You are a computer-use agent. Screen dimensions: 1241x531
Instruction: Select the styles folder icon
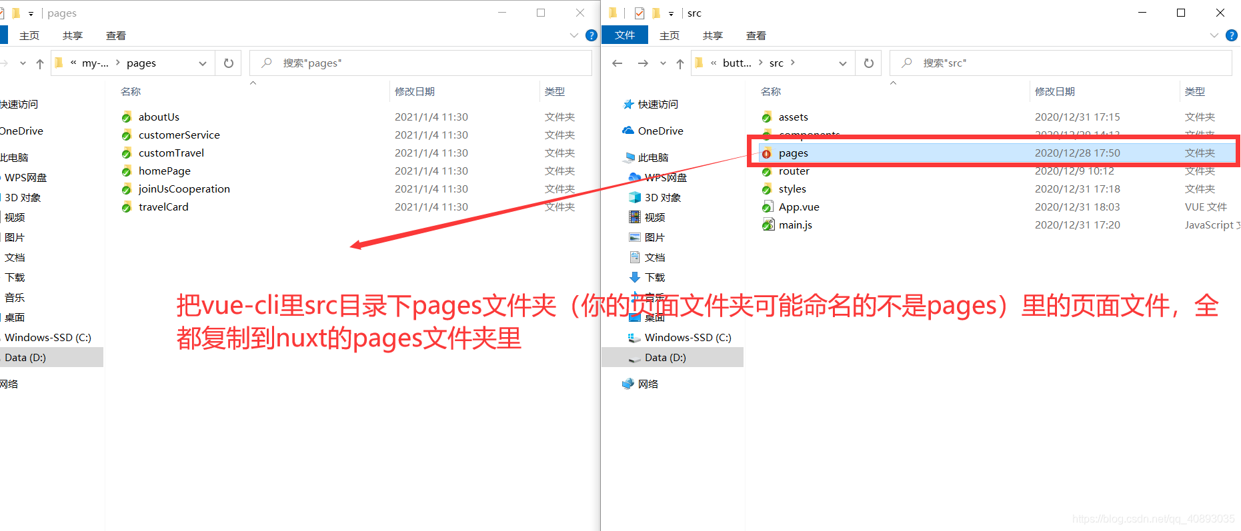tap(767, 189)
